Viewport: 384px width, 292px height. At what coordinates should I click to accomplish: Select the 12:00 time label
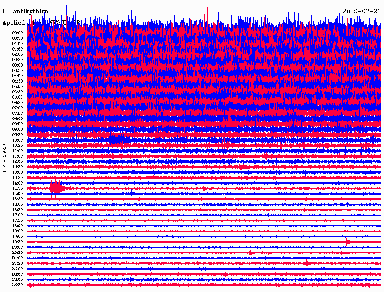tap(18, 161)
